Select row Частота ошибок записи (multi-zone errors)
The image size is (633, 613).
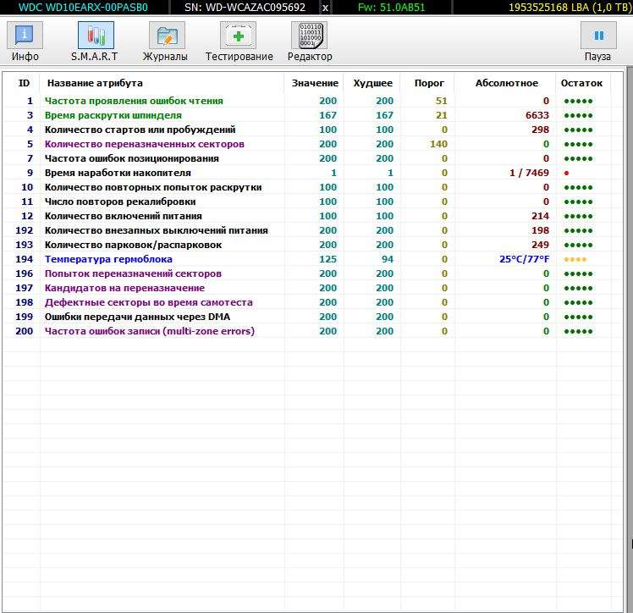point(307,331)
